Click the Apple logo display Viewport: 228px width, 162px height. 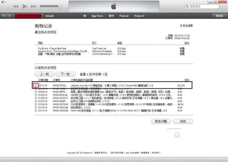coord(114,6)
